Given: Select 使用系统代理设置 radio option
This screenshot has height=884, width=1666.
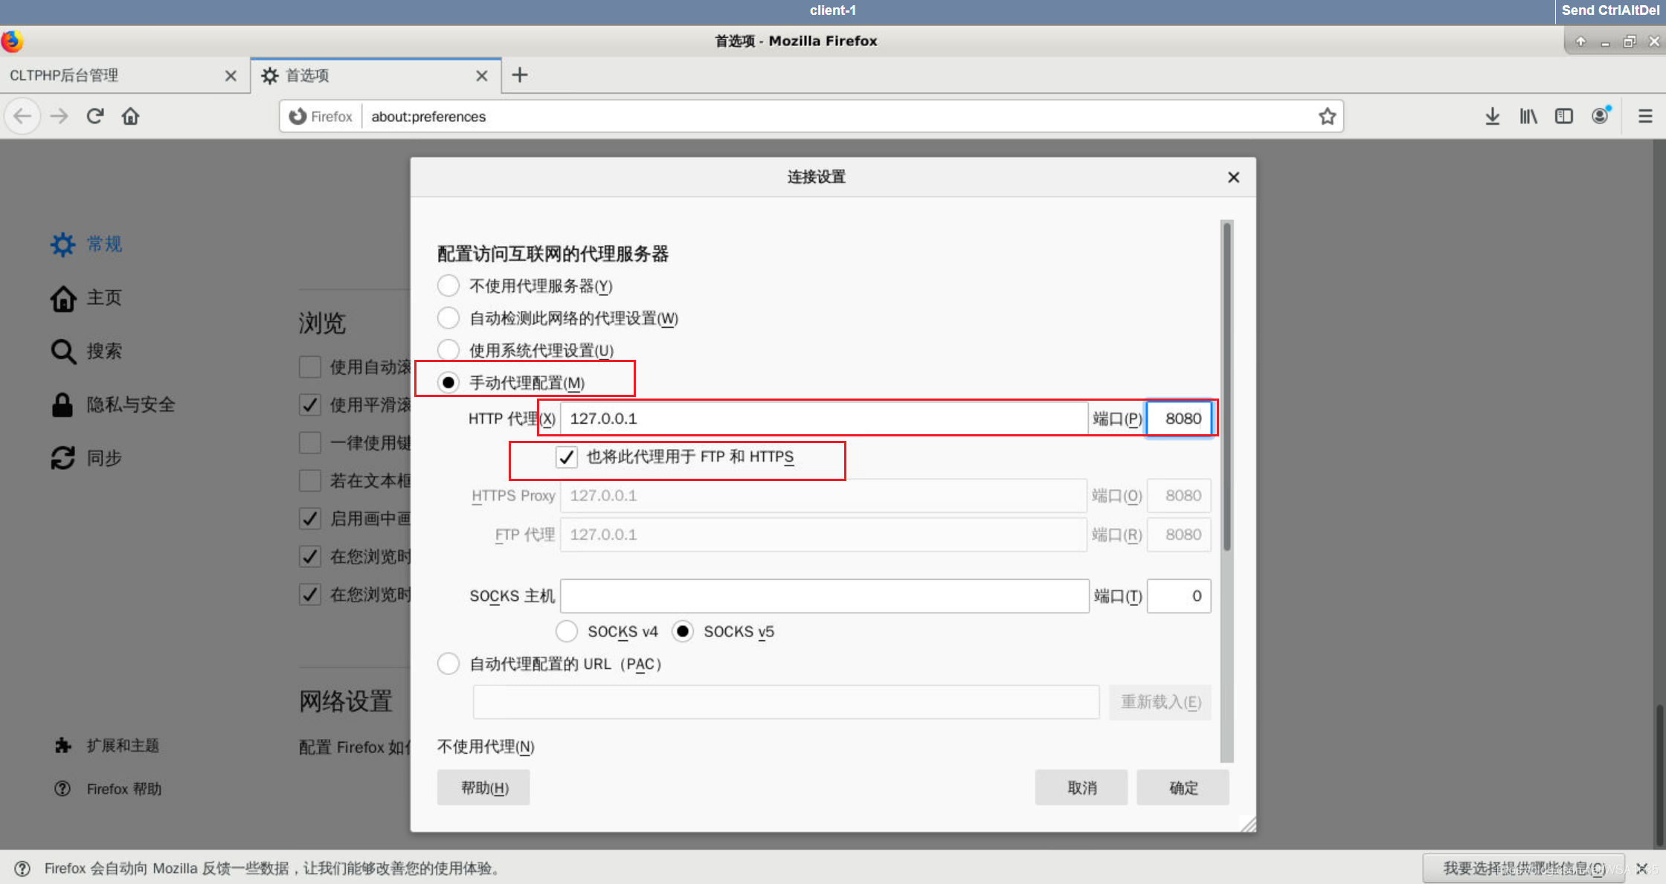Looking at the screenshot, I should click(x=448, y=350).
